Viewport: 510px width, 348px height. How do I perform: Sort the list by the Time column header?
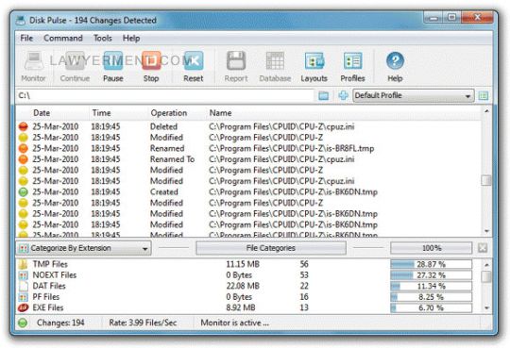tap(101, 113)
